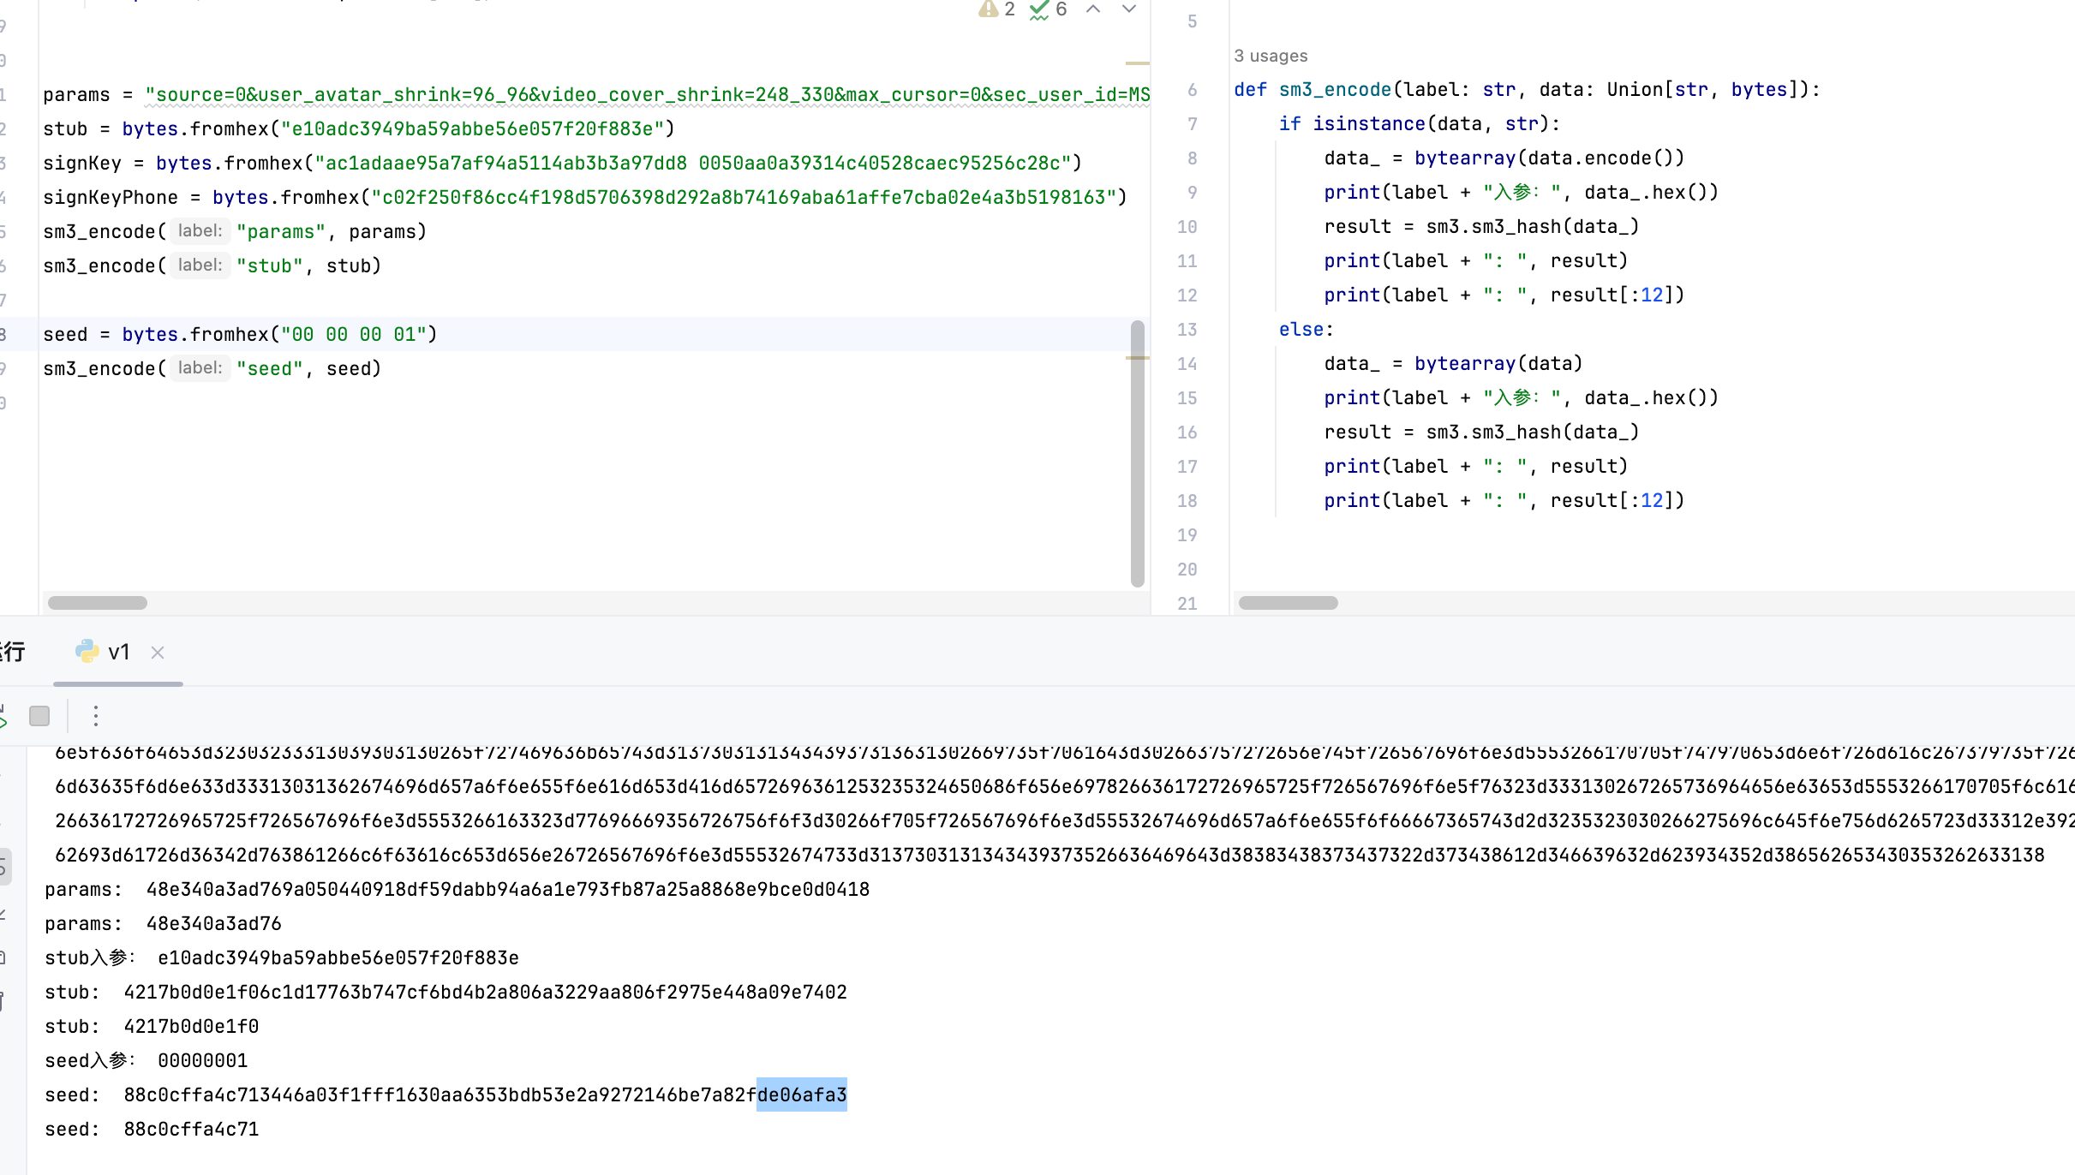
Task: Click the '3 usages' hint above sm3_encode
Action: coord(1271,57)
